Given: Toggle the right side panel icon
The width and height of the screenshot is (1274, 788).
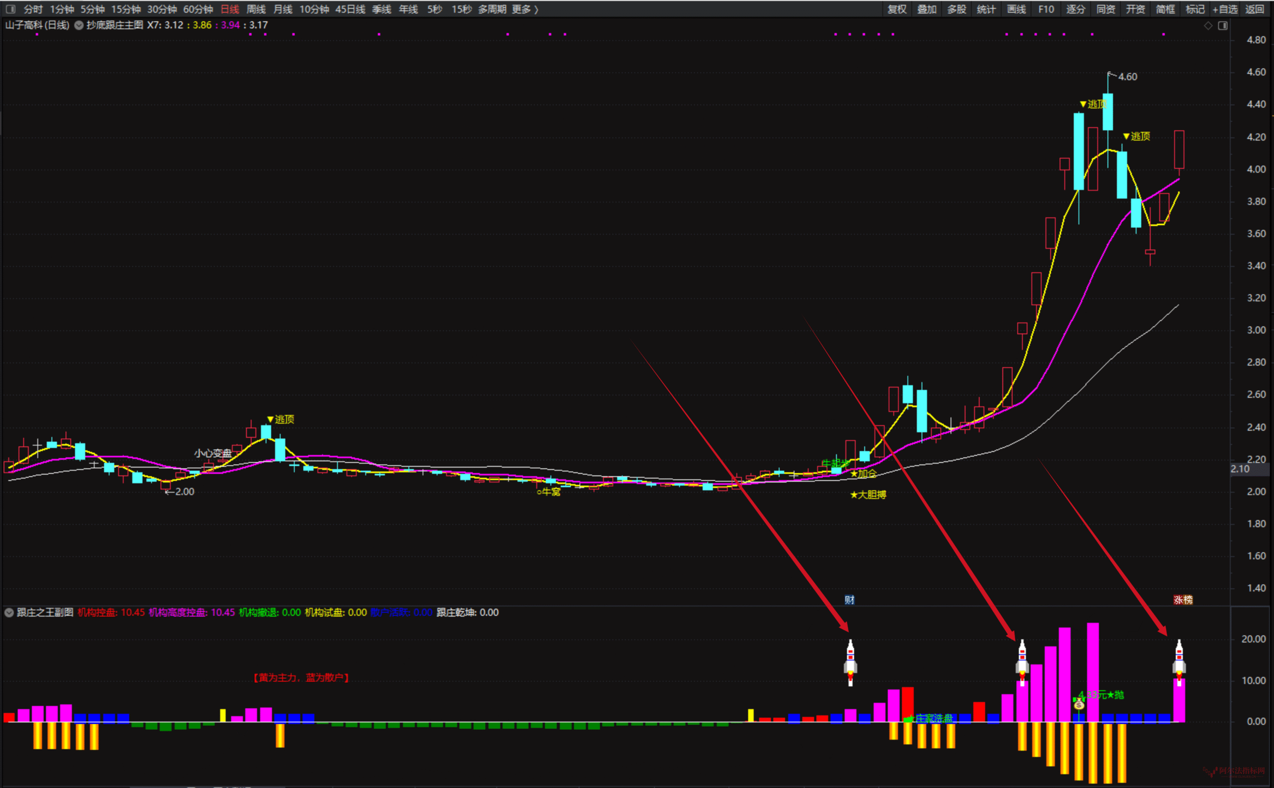Looking at the screenshot, I should click(x=1222, y=25).
